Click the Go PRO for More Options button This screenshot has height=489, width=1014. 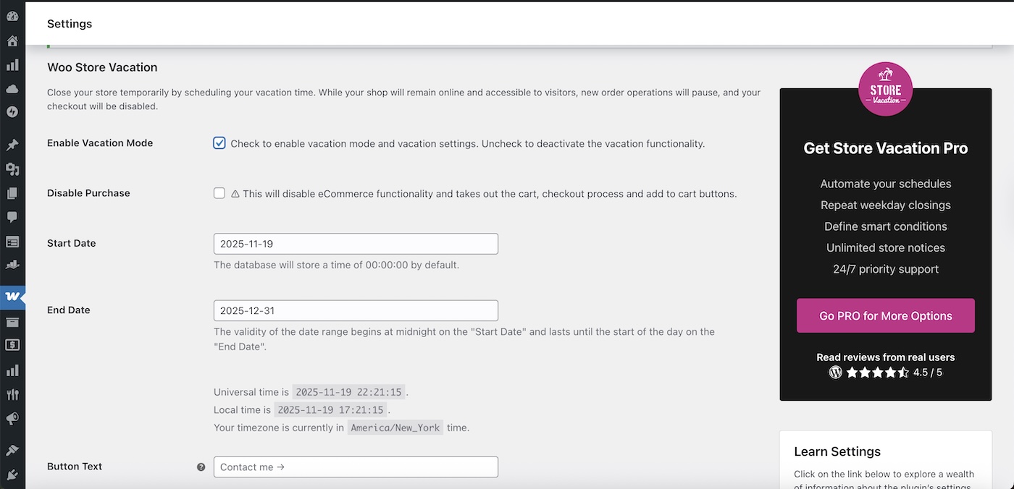click(885, 315)
